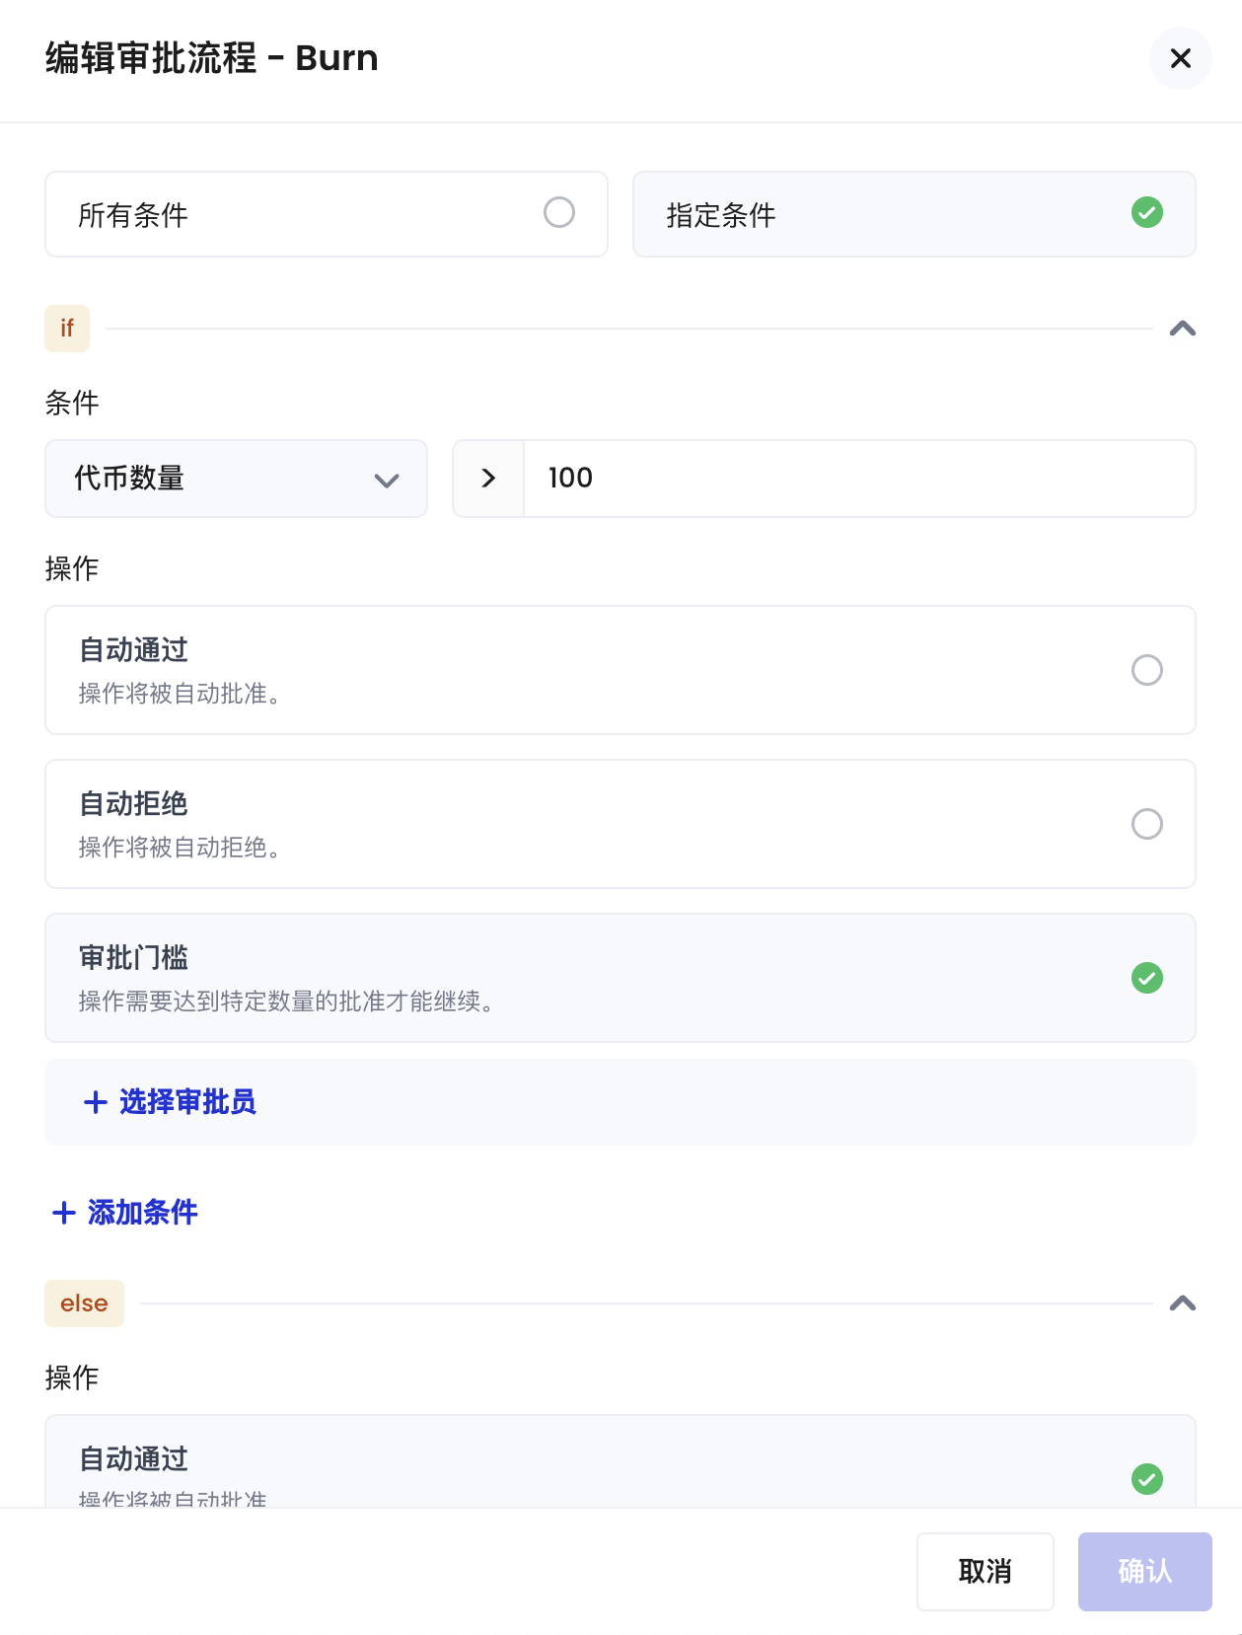Viewport: 1242px width, 1635px height.
Task: Click the plus icon before 选择审批员
Action: (x=94, y=1102)
